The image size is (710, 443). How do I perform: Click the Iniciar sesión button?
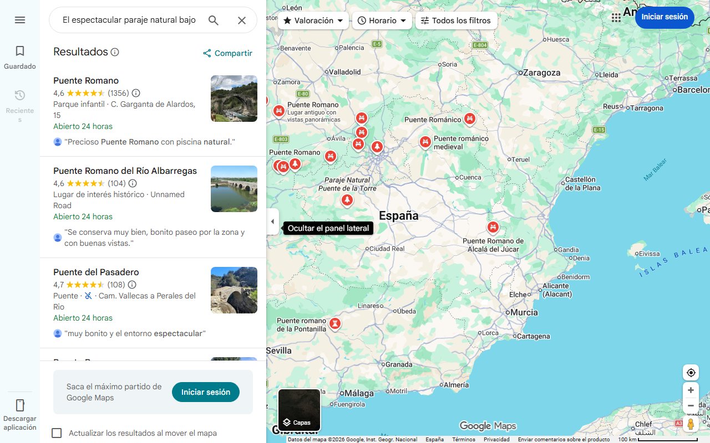tap(665, 17)
